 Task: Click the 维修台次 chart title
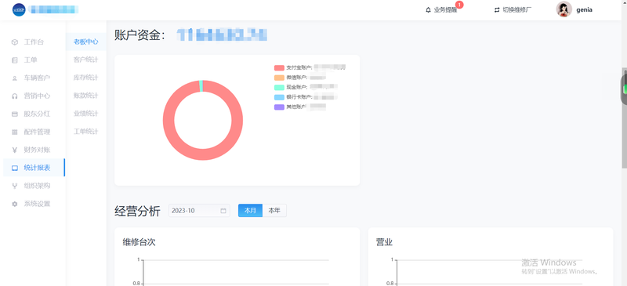[x=139, y=242]
